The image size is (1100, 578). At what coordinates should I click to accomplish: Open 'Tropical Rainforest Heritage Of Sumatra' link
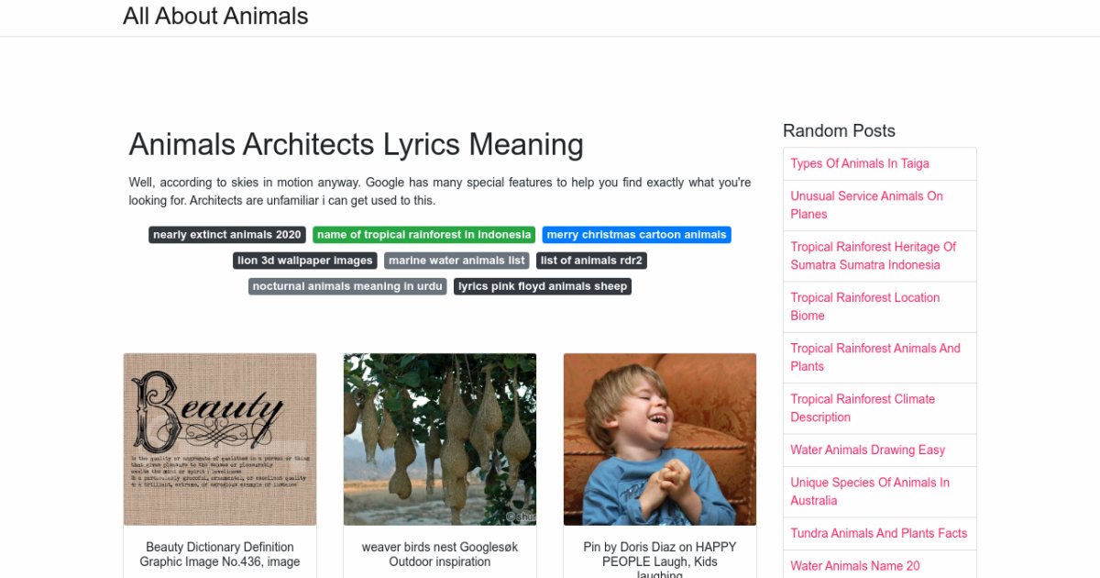[873, 256]
